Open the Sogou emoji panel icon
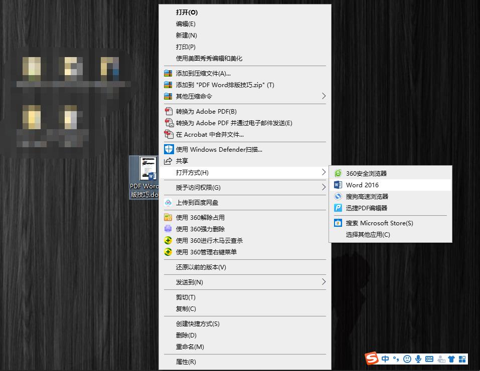This screenshot has height=371, width=480. pos(407,359)
